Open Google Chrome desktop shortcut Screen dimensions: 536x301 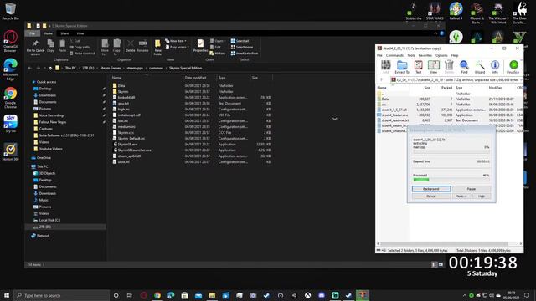[x=10, y=98]
